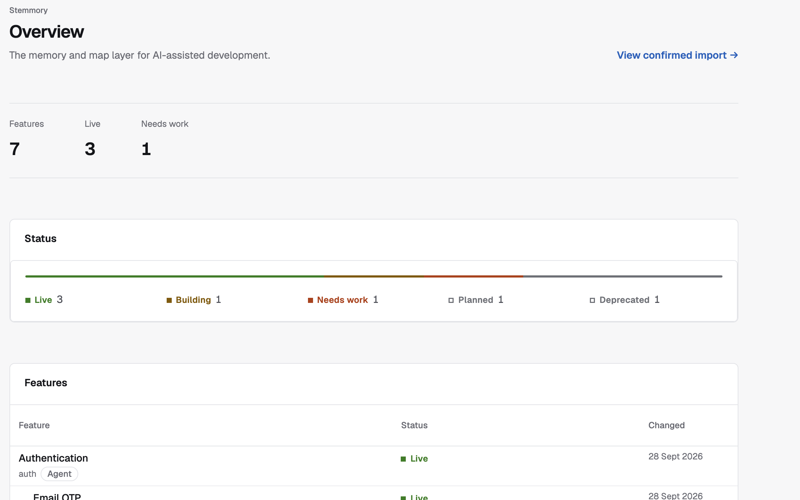This screenshot has width=800, height=500.
Task: Select the Building legend label
Action: 193,300
